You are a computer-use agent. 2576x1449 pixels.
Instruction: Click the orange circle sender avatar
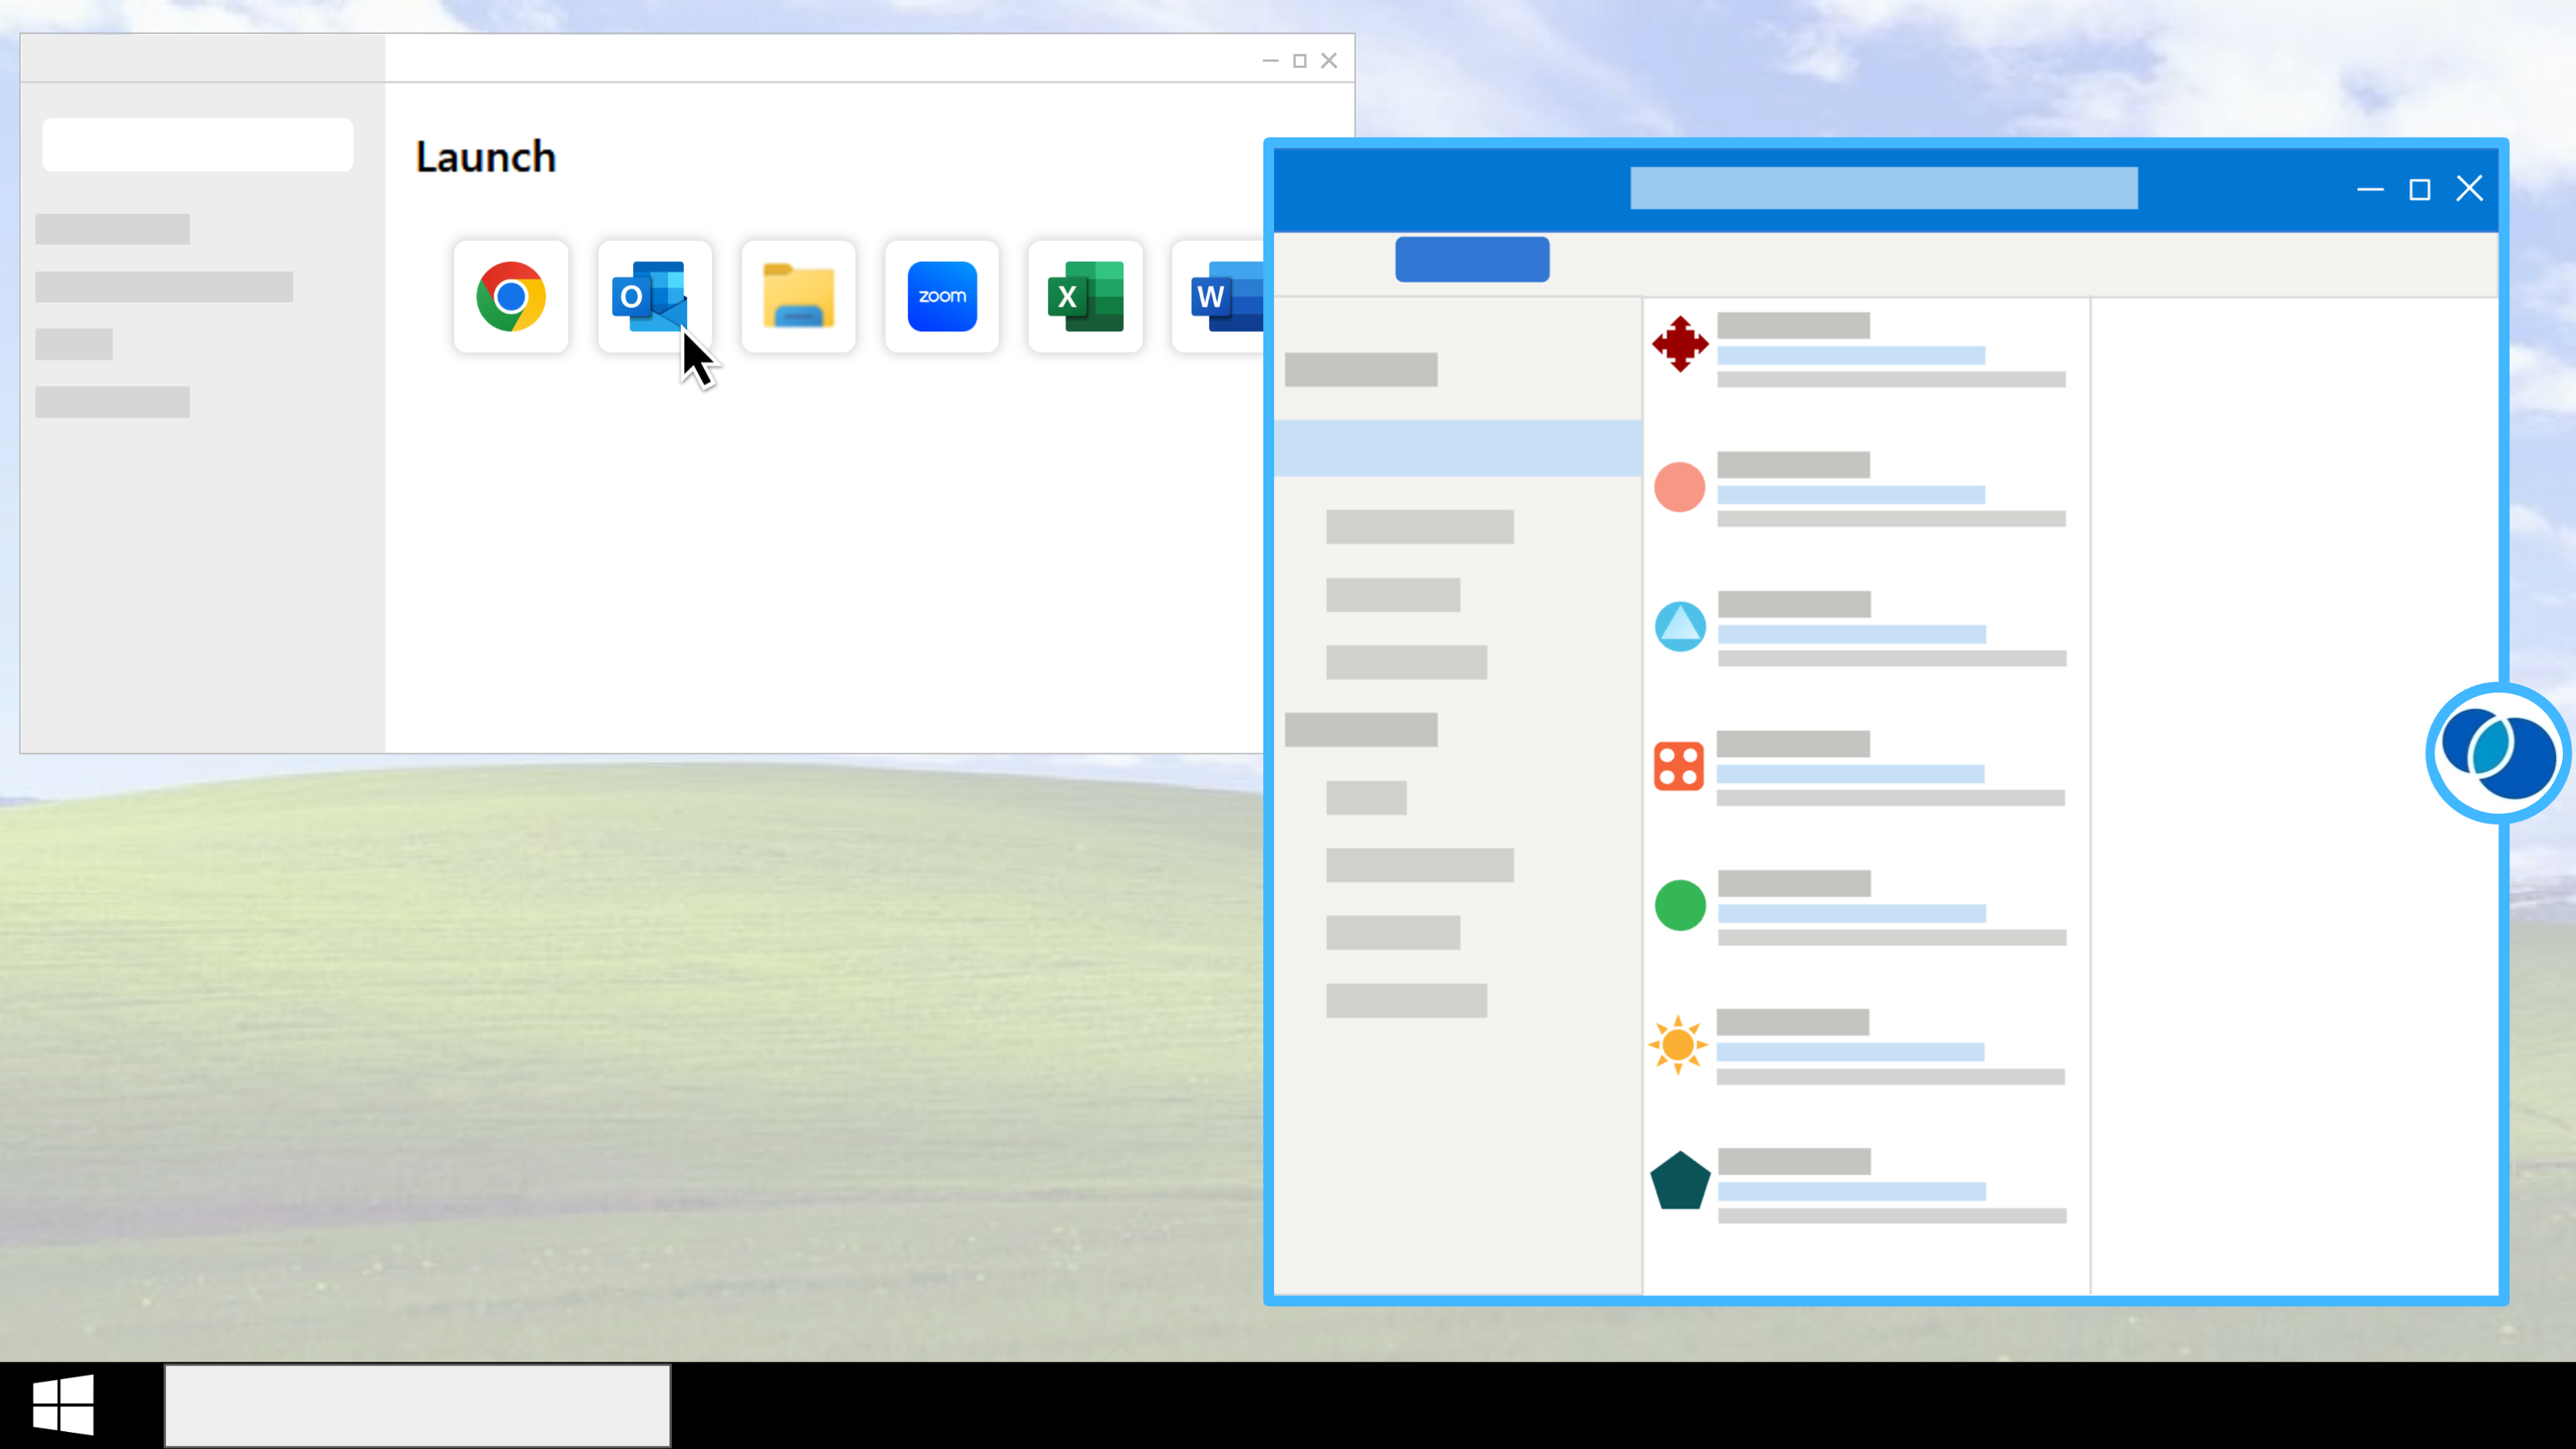click(x=1680, y=487)
